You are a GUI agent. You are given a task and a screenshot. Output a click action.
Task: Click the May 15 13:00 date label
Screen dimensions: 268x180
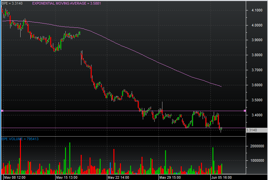[x=67, y=177]
